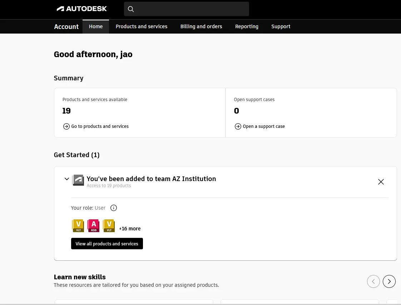
Task: Click View all products and services button
Action: (x=107, y=244)
